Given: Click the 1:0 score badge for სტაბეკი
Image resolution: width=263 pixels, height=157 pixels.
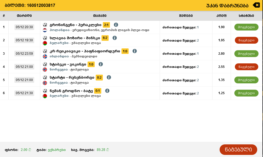Looking at the screenshot, I should tap(91, 64).
